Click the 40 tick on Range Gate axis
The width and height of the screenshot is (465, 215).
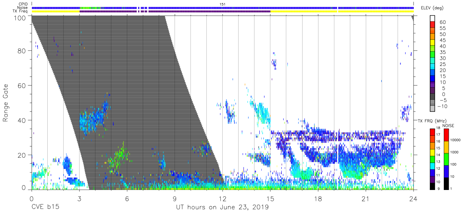pyautogui.click(x=22, y=120)
